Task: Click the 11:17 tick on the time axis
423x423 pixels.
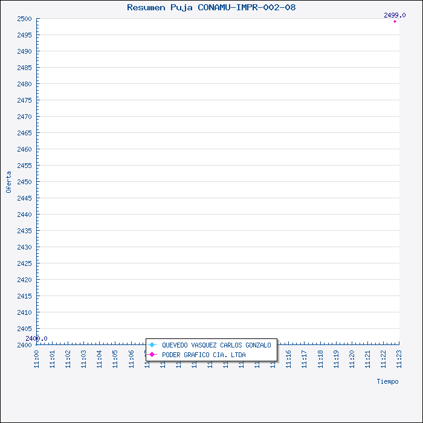Action: click(305, 358)
